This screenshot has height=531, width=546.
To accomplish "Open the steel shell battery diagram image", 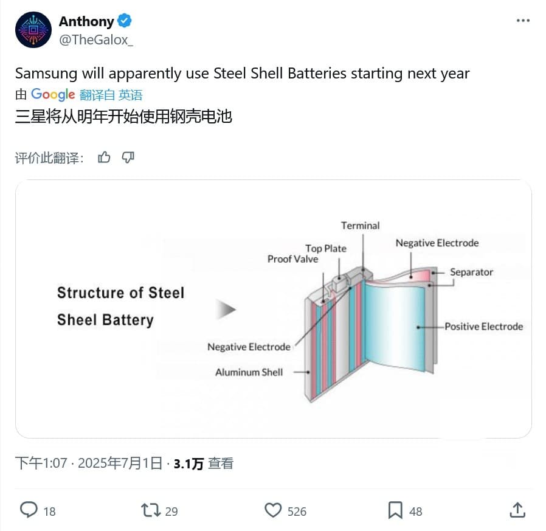I will point(273,308).
